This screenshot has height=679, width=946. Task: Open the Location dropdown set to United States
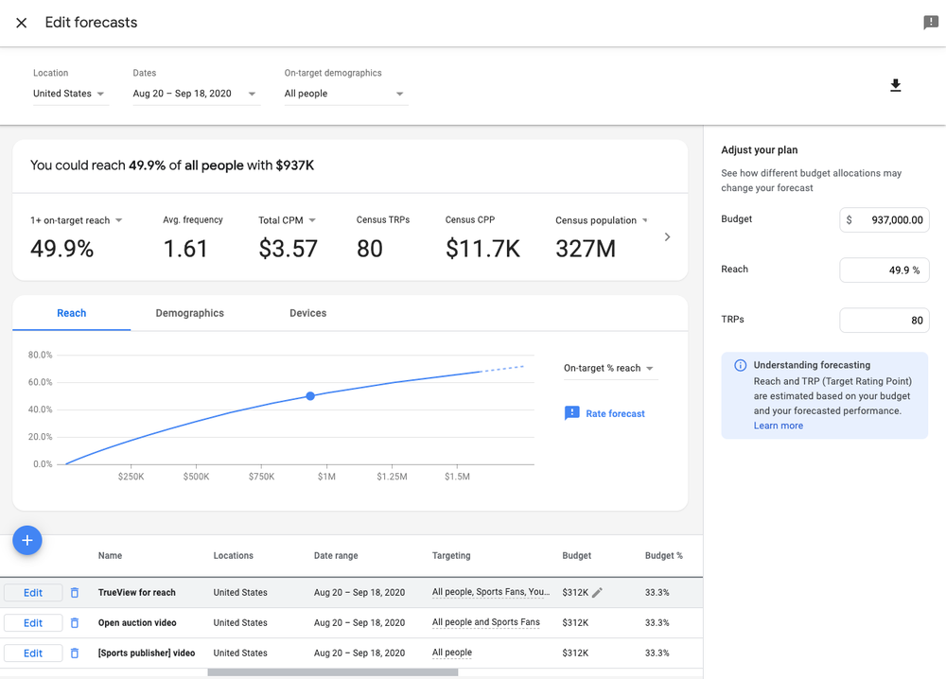tap(71, 94)
